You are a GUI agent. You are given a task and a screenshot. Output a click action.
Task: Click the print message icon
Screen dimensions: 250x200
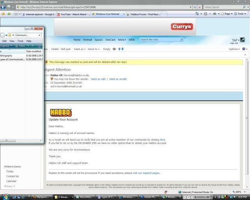(114, 49)
